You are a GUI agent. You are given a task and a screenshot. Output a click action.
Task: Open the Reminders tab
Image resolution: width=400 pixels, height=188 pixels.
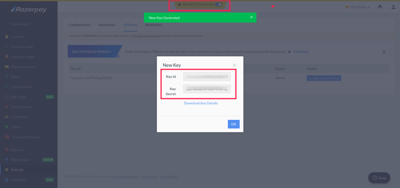click(x=154, y=25)
